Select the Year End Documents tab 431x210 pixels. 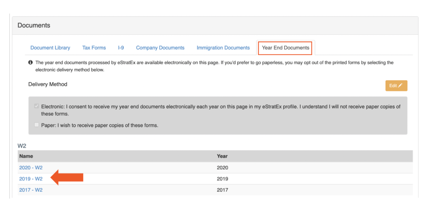pos(285,47)
